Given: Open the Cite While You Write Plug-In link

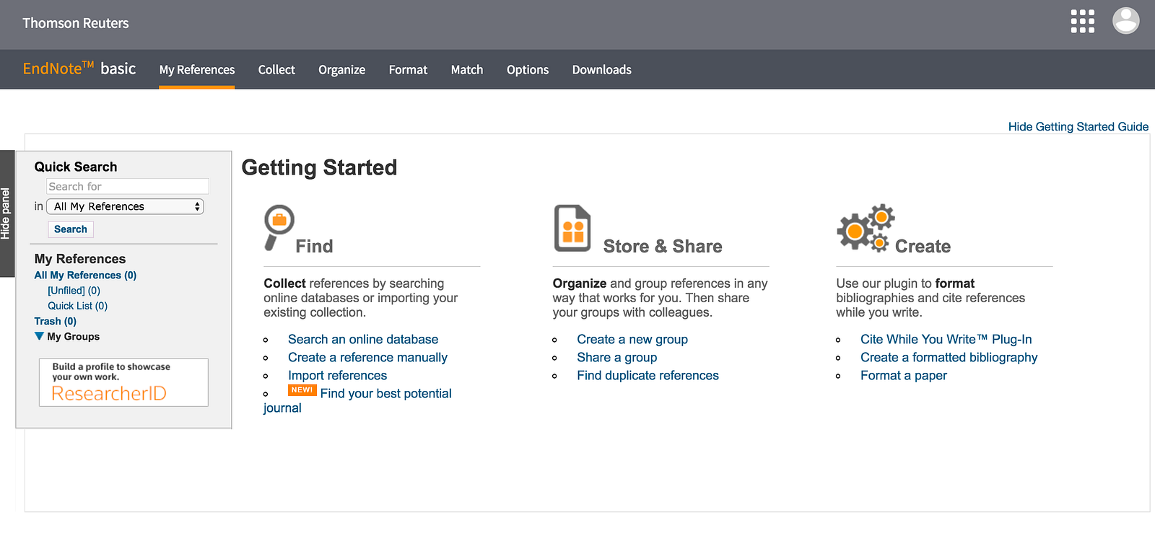Looking at the screenshot, I should coord(946,340).
